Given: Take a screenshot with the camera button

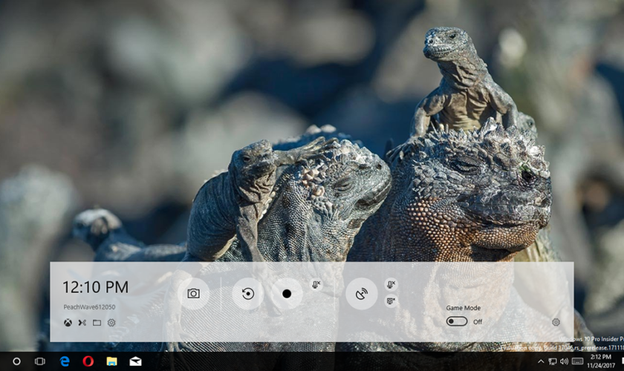Looking at the screenshot, I should coord(193,294).
